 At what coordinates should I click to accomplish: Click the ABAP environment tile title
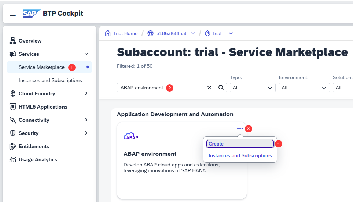click(x=150, y=154)
